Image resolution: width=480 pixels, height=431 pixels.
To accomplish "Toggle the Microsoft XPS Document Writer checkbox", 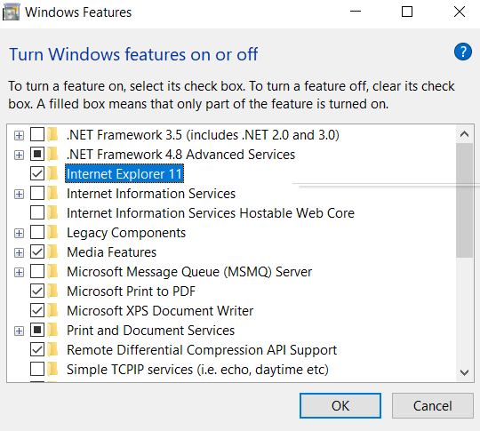I will 37,311.
